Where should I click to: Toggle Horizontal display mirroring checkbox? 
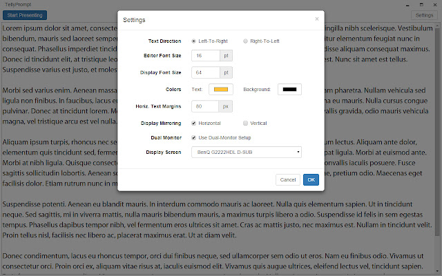(193, 123)
